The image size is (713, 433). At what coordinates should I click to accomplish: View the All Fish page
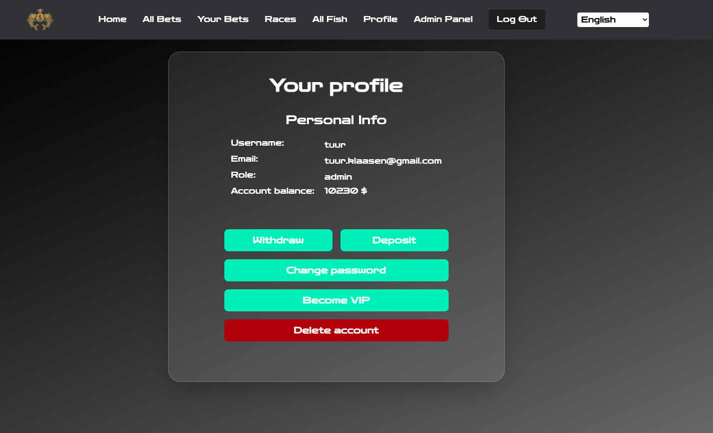click(329, 20)
